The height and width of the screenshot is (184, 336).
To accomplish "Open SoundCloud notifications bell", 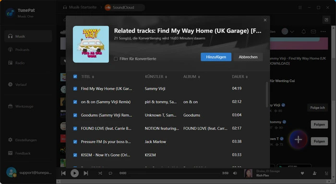I will click(304, 32).
